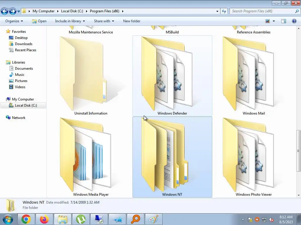Click the folder icon in address bar

click(24, 11)
